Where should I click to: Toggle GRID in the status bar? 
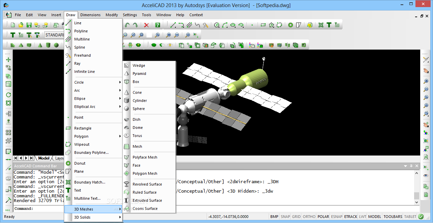pos(296,217)
